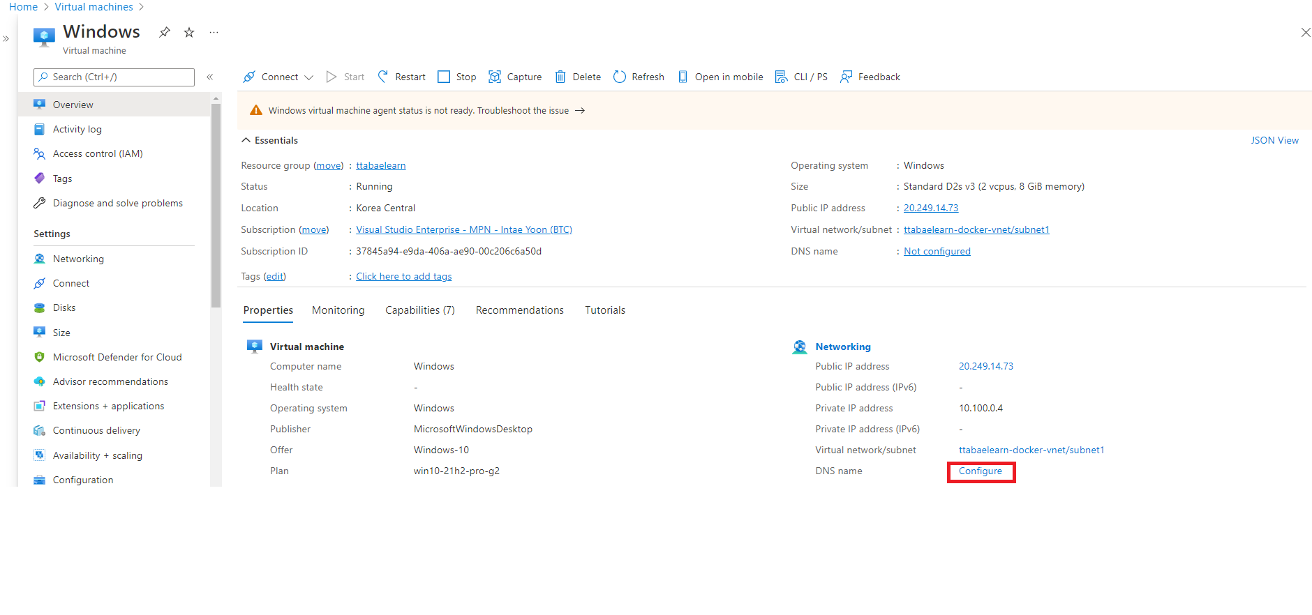The image size is (1312, 615).
Task: Click the CLI / PS icon
Action: coord(782,77)
